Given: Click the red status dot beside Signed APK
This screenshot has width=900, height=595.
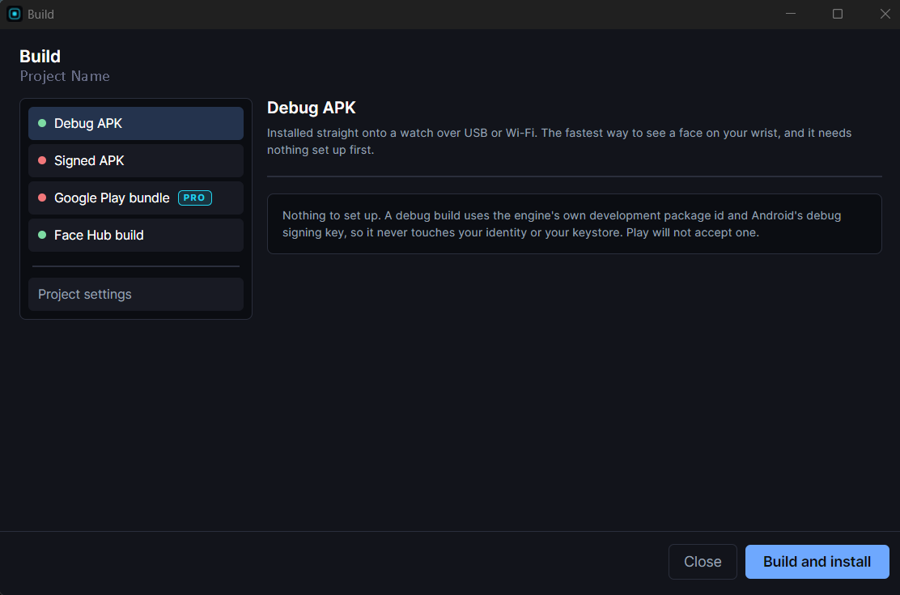Looking at the screenshot, I should (x=42, y=161).
